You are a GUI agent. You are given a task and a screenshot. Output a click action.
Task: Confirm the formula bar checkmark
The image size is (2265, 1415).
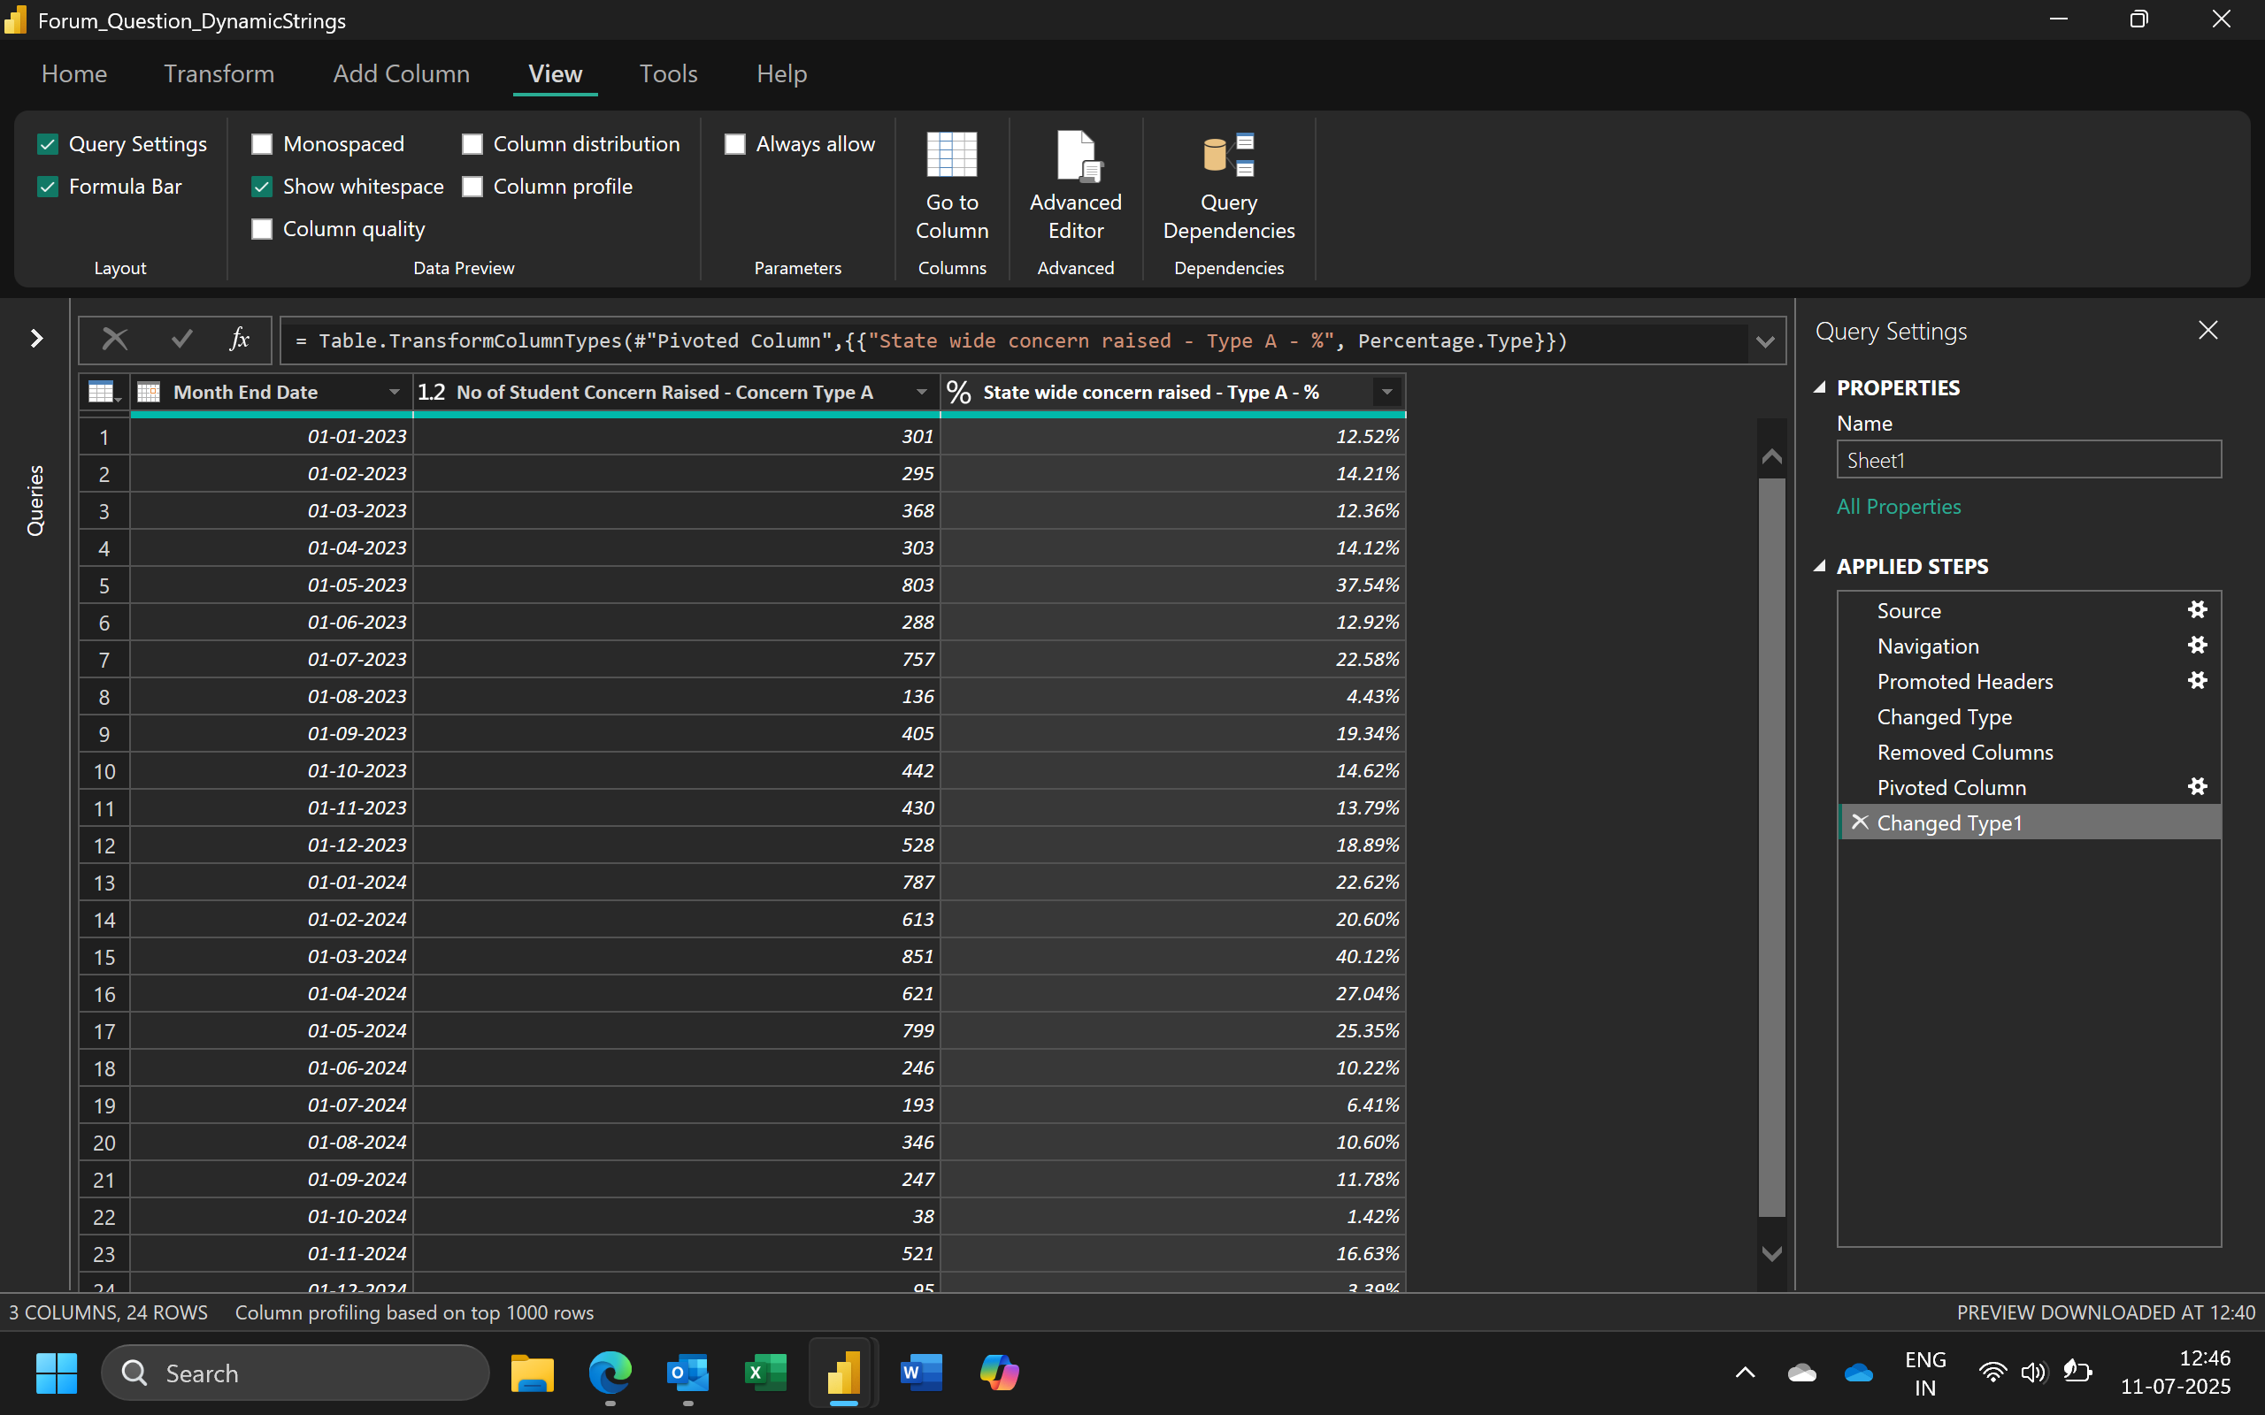coord(181,339)
